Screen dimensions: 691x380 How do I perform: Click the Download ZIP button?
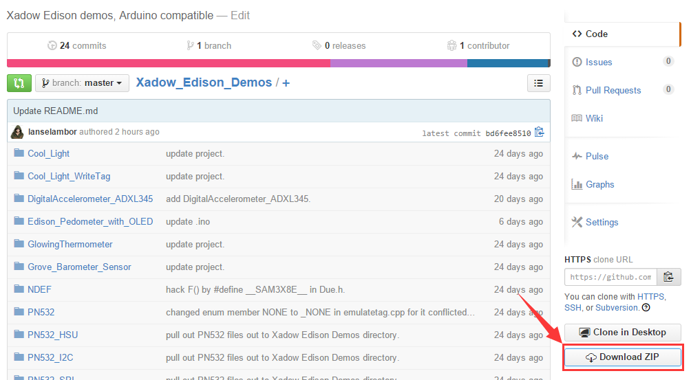tap(623, 357)
